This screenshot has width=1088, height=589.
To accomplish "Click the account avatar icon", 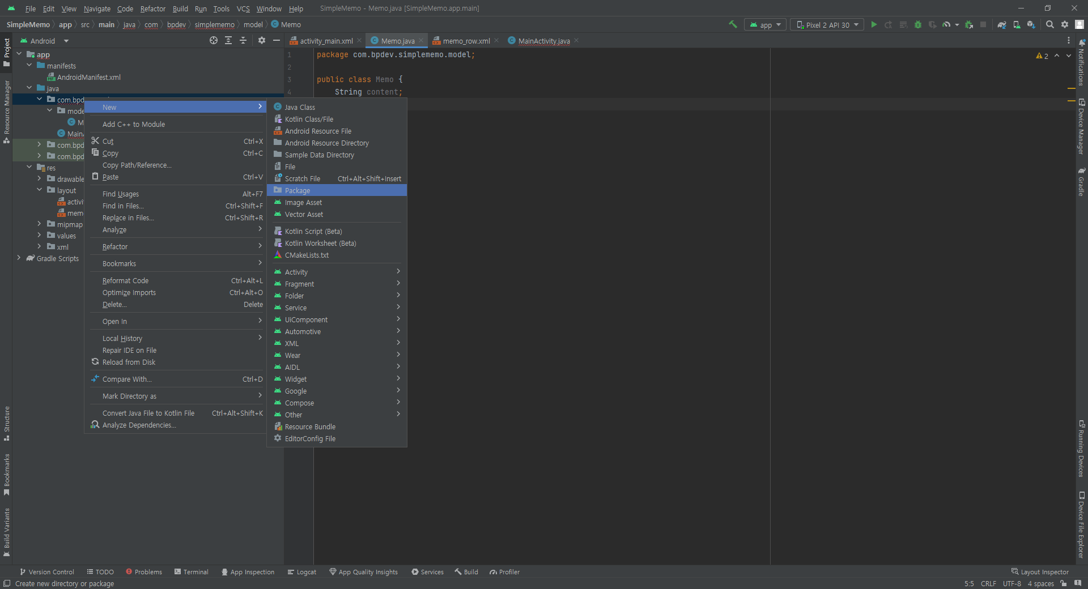I will (1079, 24).
